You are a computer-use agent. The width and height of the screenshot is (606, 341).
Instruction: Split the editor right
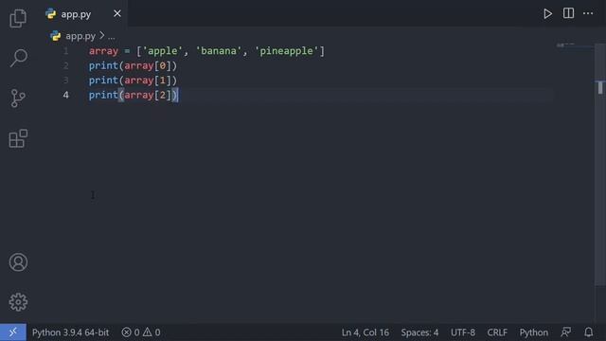click(x=568, y=13)
